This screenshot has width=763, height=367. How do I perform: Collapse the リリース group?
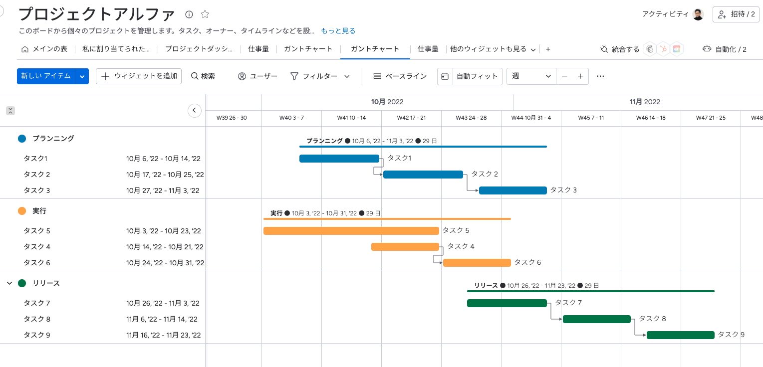[x=8, y=283]
